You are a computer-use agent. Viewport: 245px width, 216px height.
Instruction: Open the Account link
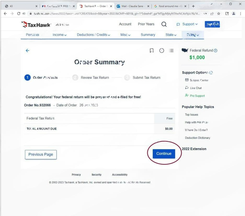point(125,24)
